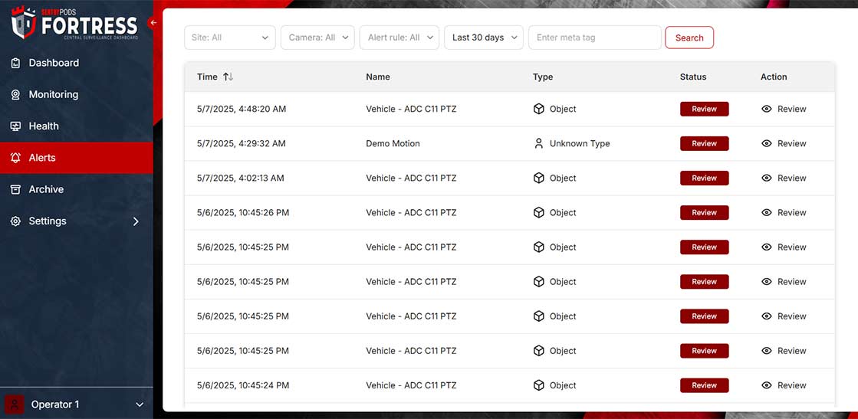The height and width of the screenshot is (419, 858).
Task: Click the Search button
Action: pos(689,38)
